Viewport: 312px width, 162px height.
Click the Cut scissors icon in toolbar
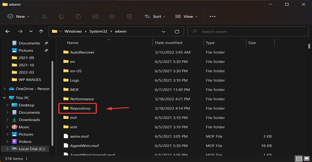(44, 16)
